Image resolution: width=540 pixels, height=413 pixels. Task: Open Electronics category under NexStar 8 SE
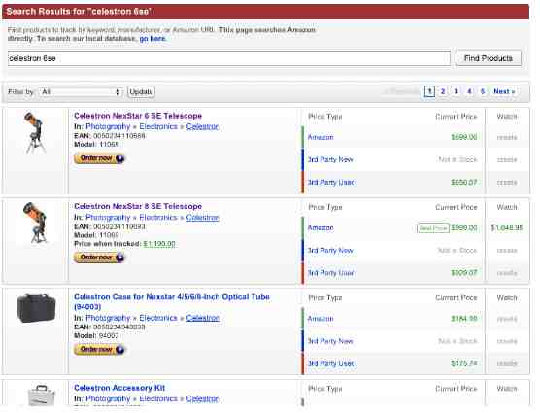(158, 218)
